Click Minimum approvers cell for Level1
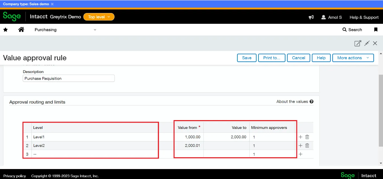 pyautogui.click(x=272, y=137)
